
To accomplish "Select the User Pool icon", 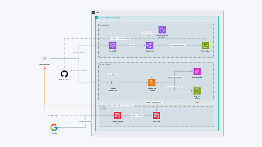I will pyautogui.click(x=156, y=116).
